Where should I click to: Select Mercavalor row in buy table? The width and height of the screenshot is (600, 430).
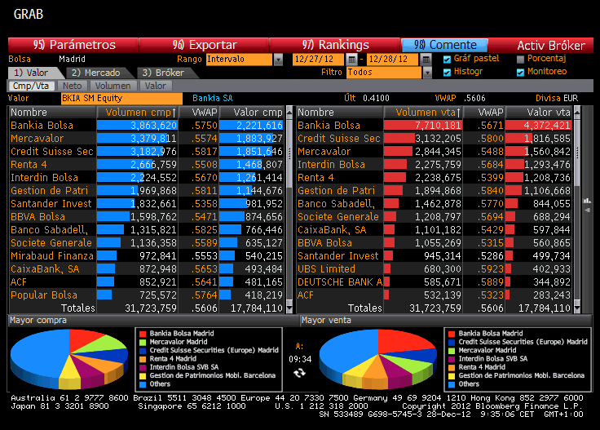147,138
